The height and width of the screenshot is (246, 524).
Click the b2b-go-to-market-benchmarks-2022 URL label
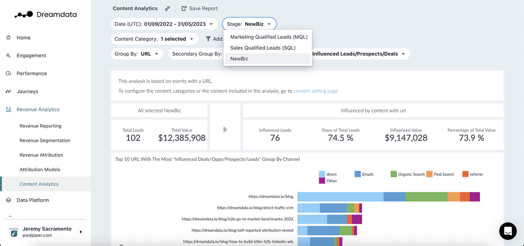pos(237,219)
